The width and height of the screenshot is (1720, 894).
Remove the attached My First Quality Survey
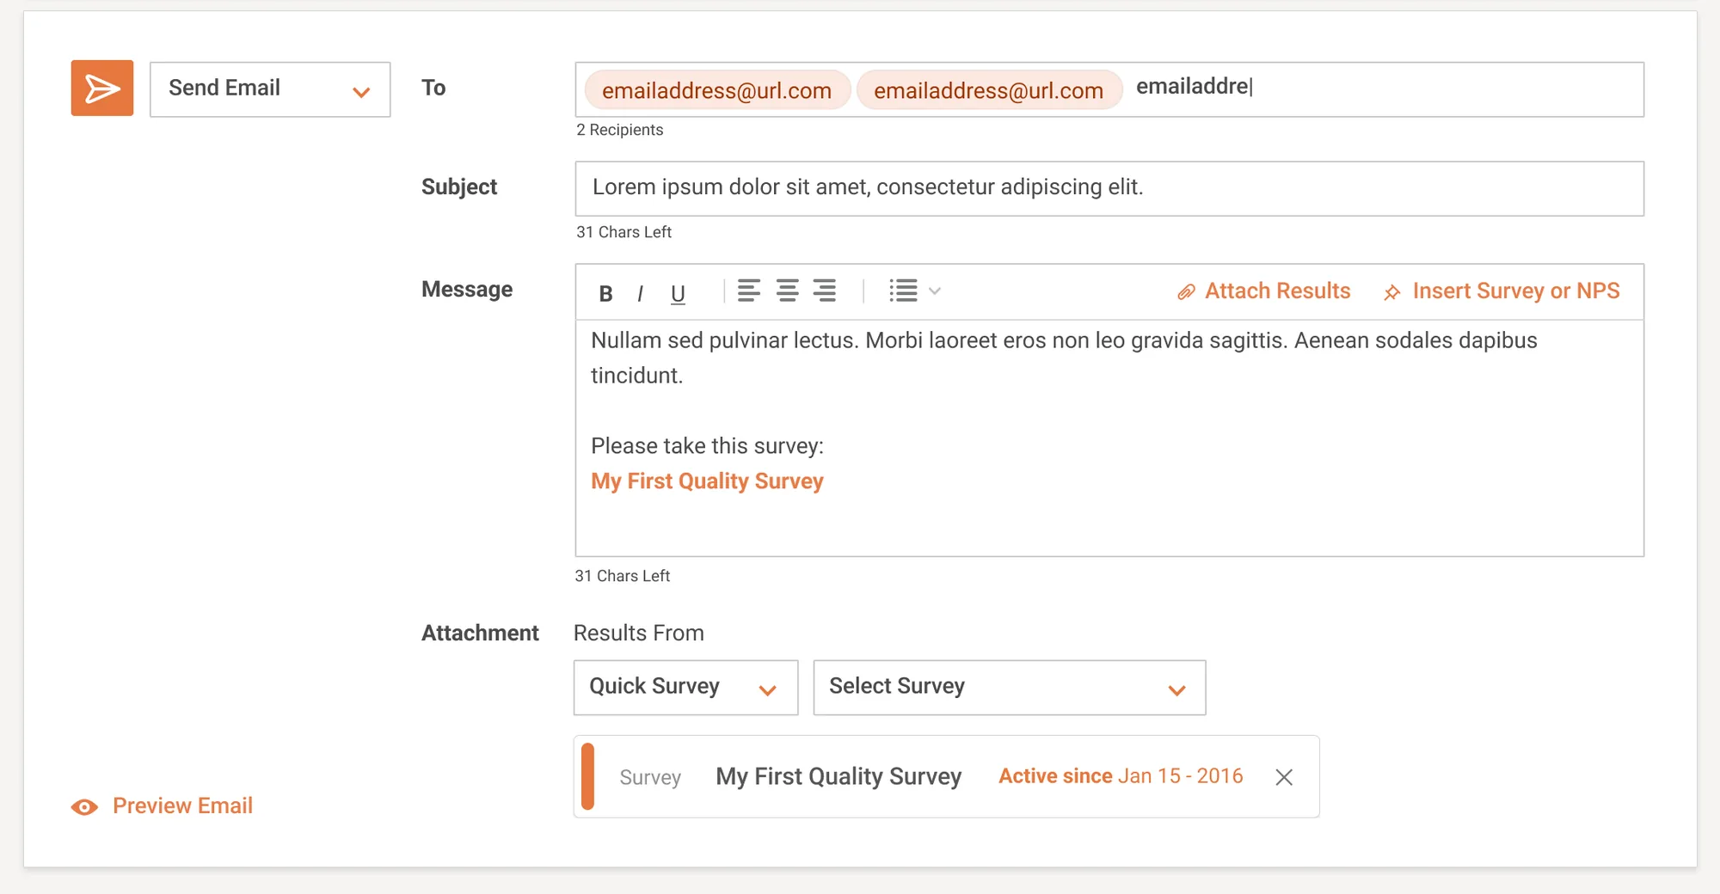coord(1284,777)
